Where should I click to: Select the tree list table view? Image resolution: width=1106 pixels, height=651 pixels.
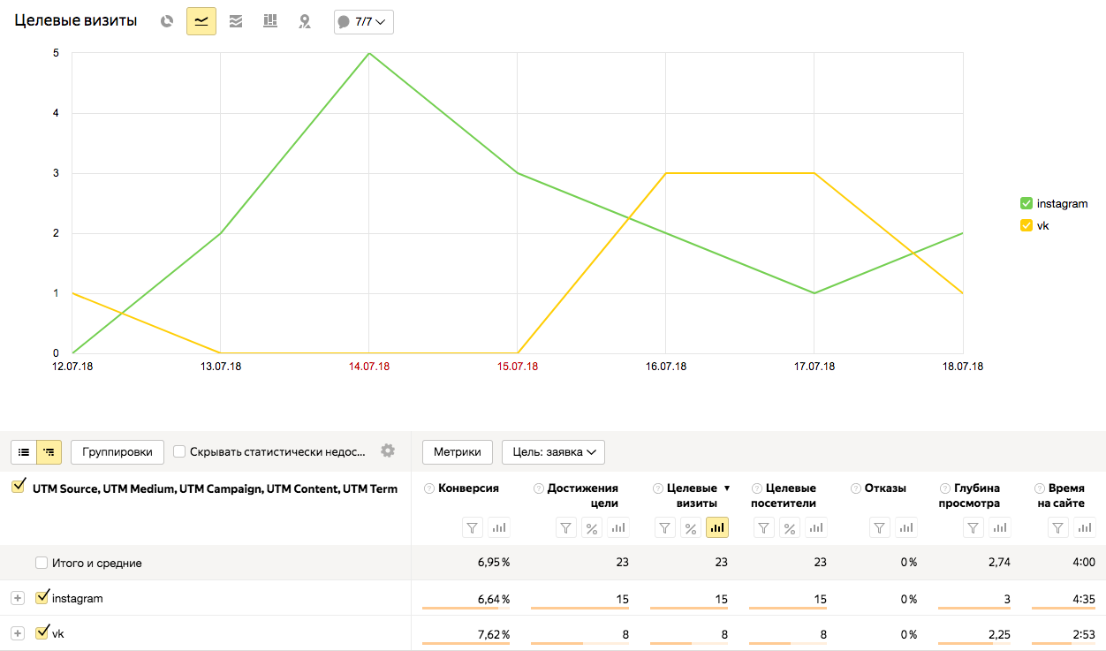49,451
